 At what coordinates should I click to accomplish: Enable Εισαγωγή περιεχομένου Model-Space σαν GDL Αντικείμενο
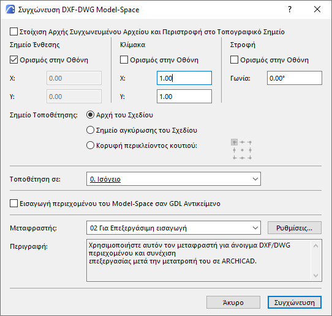pos(13,204)
